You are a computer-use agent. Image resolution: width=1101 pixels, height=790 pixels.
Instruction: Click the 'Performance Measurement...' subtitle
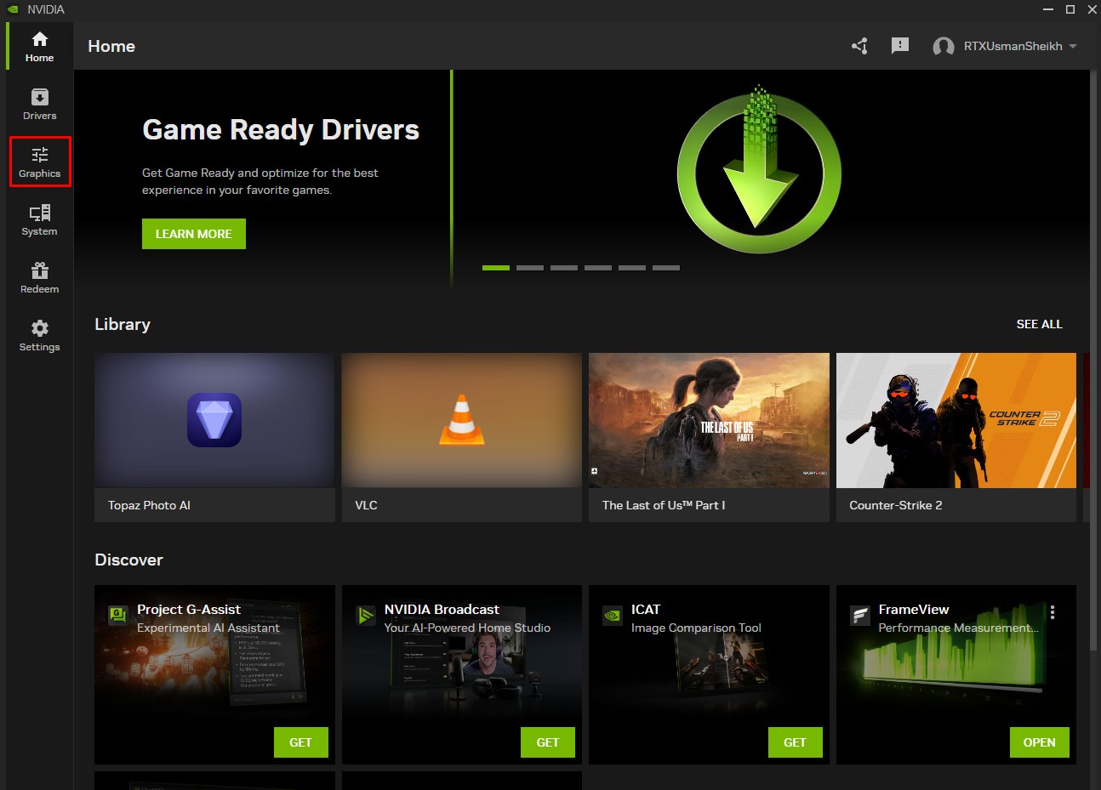tap(958, 628)
